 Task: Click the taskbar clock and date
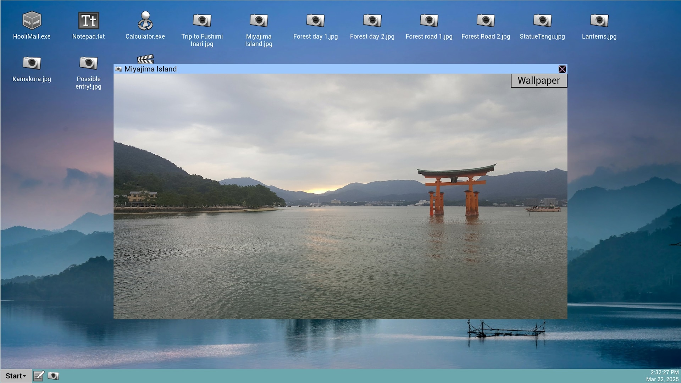pos(662,376)
